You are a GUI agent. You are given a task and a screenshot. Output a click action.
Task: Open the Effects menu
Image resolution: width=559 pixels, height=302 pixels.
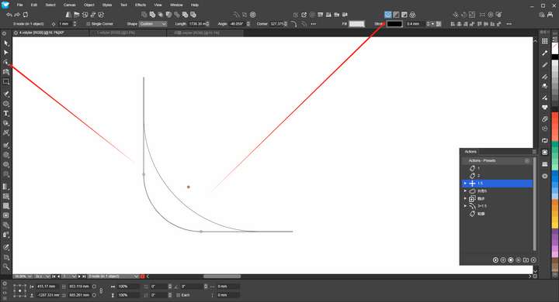pyautogui.click(x=141, y=5)
